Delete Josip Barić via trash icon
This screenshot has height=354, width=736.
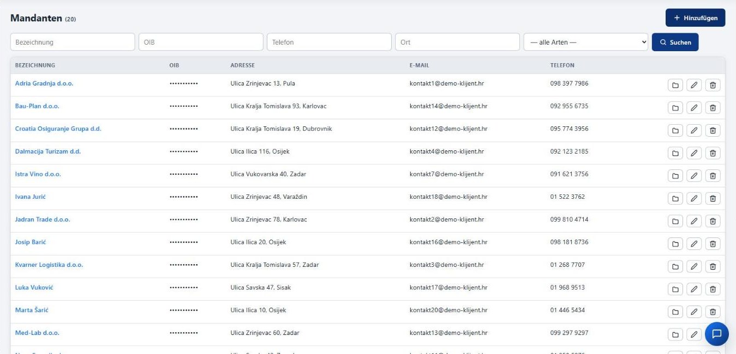tap(713, 244)
